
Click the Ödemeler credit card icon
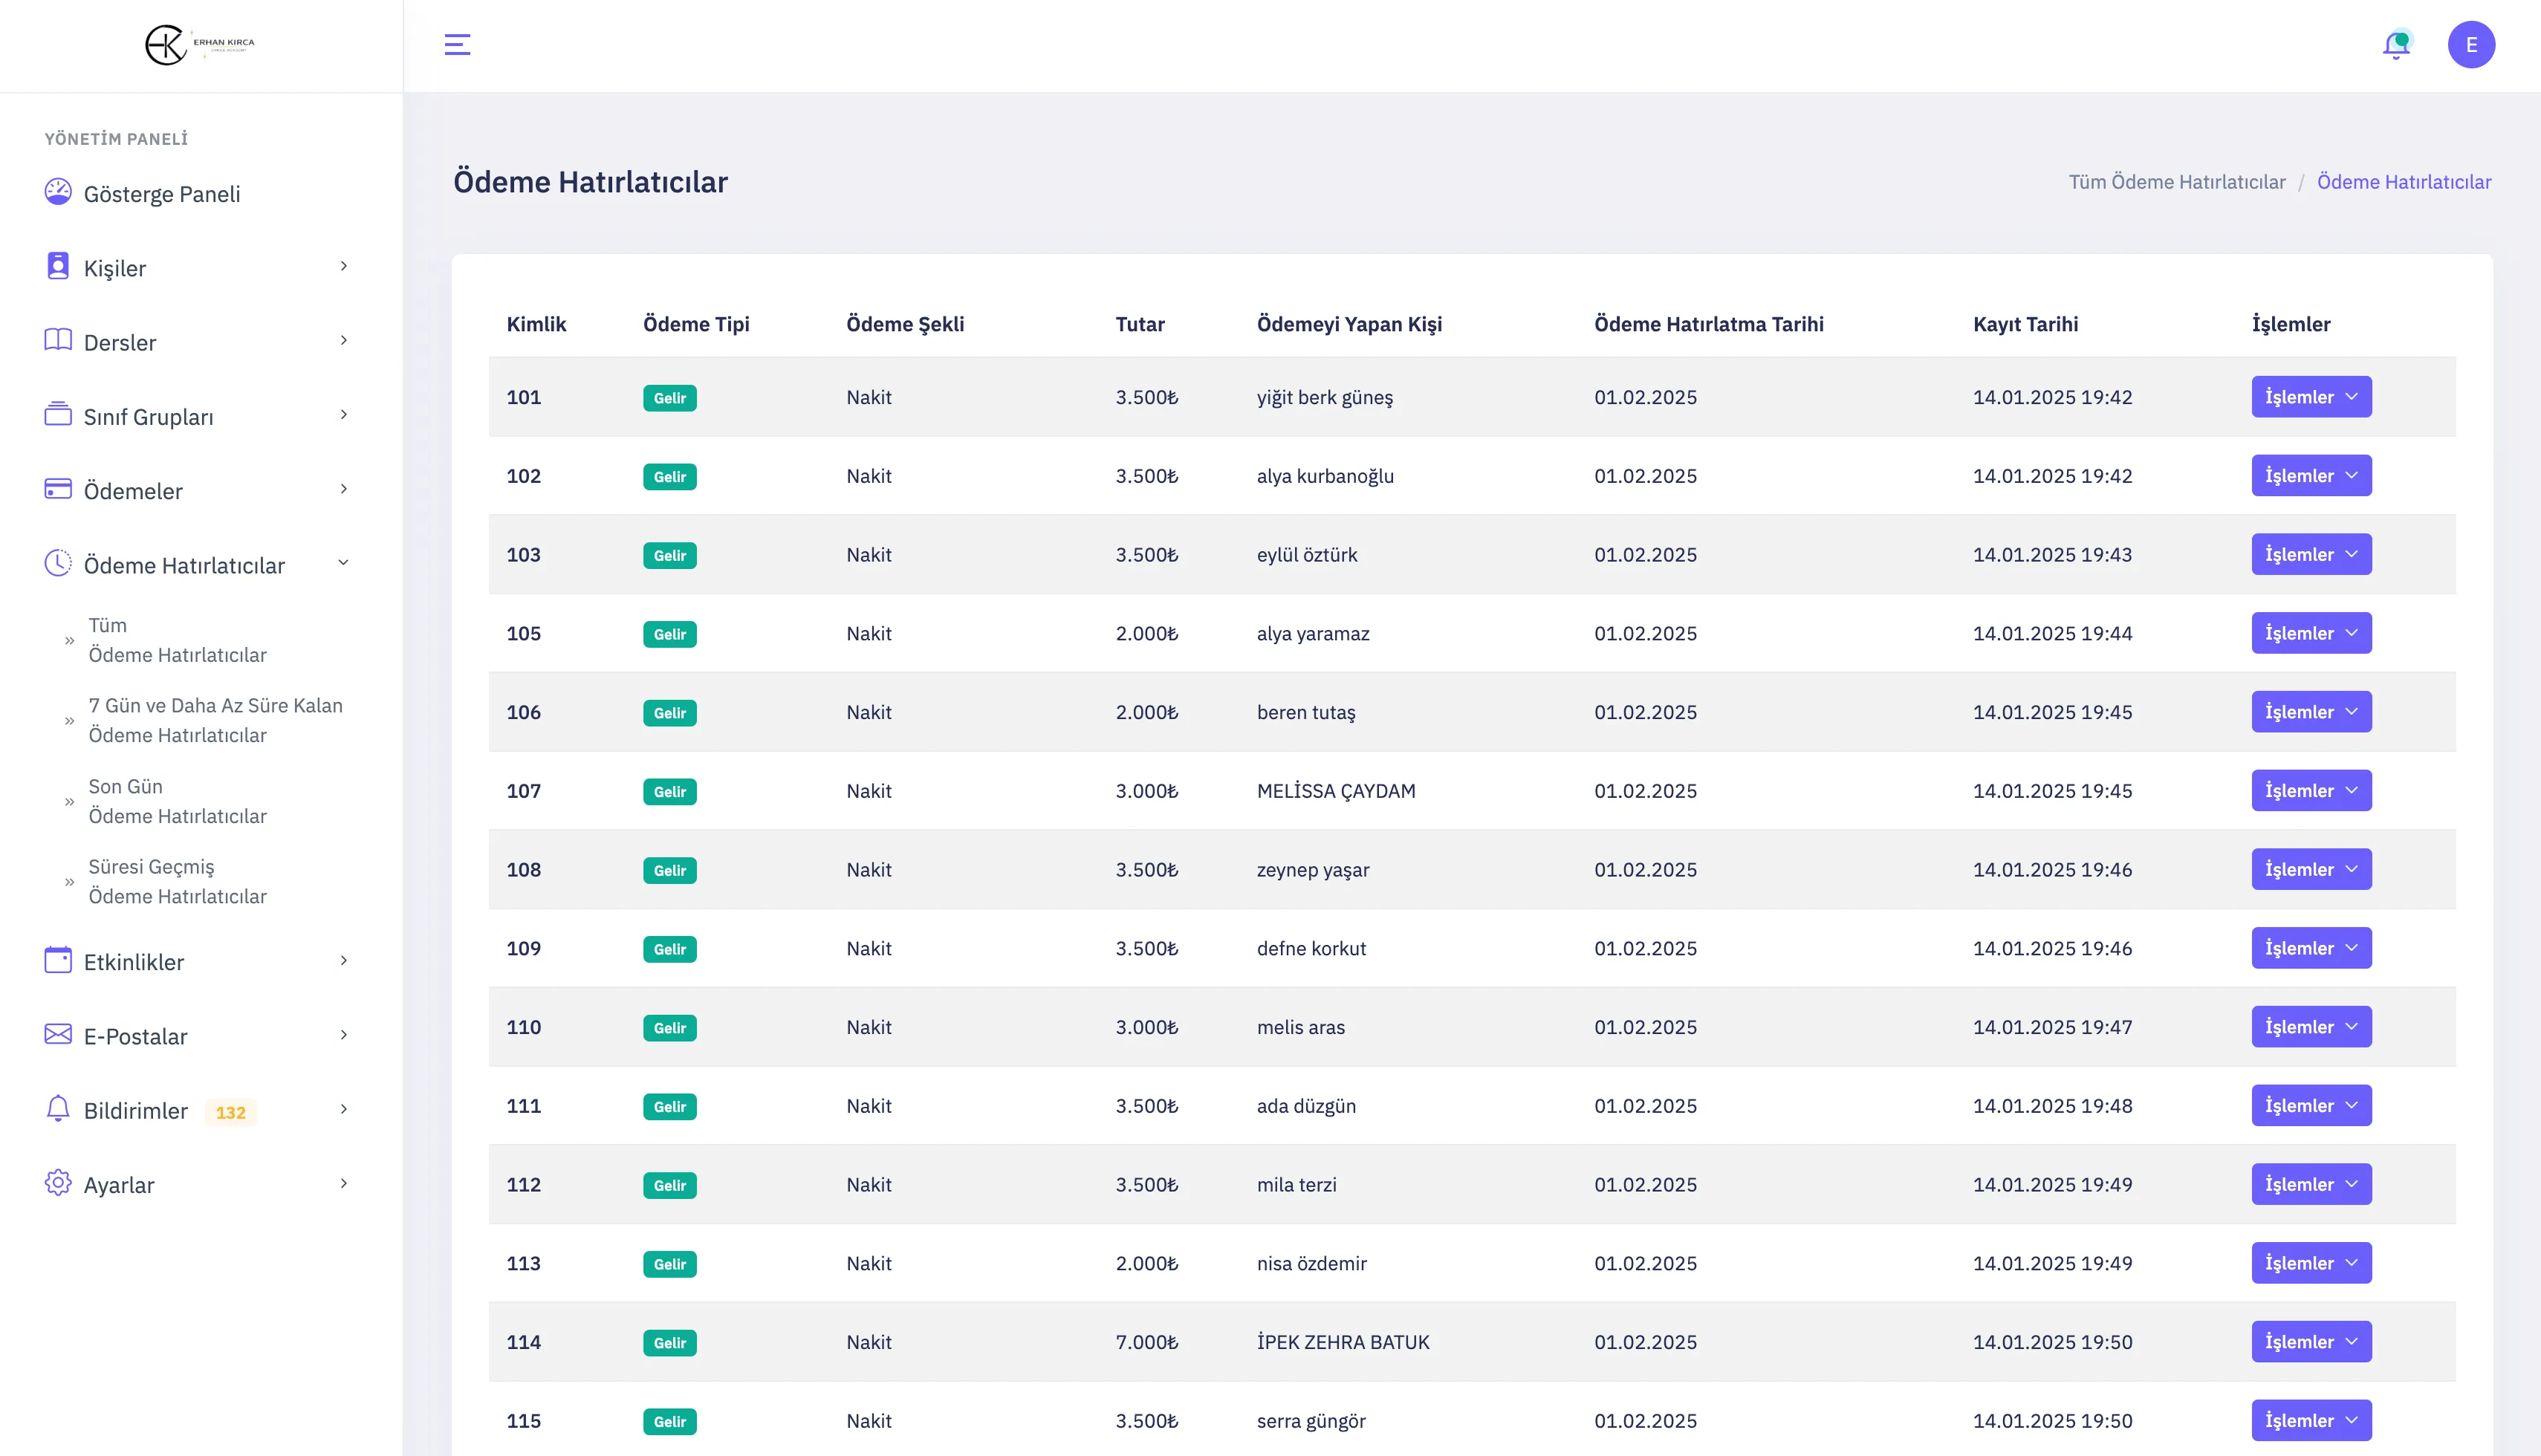point(58,489)
